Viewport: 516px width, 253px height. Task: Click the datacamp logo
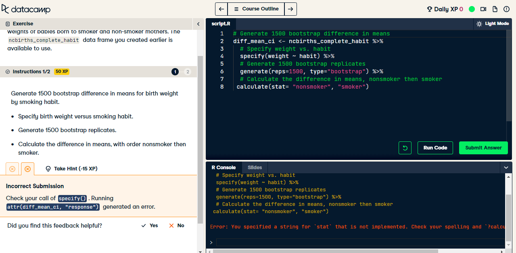point(26,9)
